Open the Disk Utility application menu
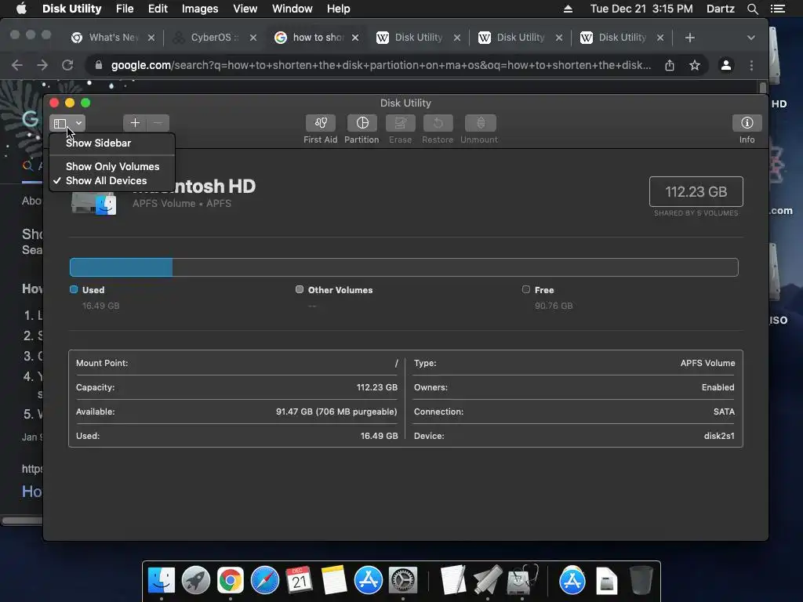 click(71, 9)
